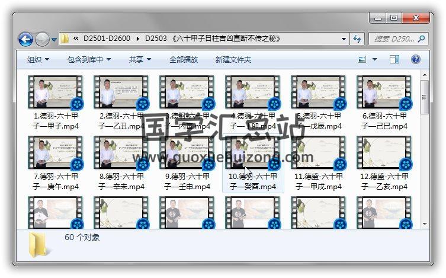Click file name 6.德羽-六十甲子—己巳.mp4

[384, 121]
